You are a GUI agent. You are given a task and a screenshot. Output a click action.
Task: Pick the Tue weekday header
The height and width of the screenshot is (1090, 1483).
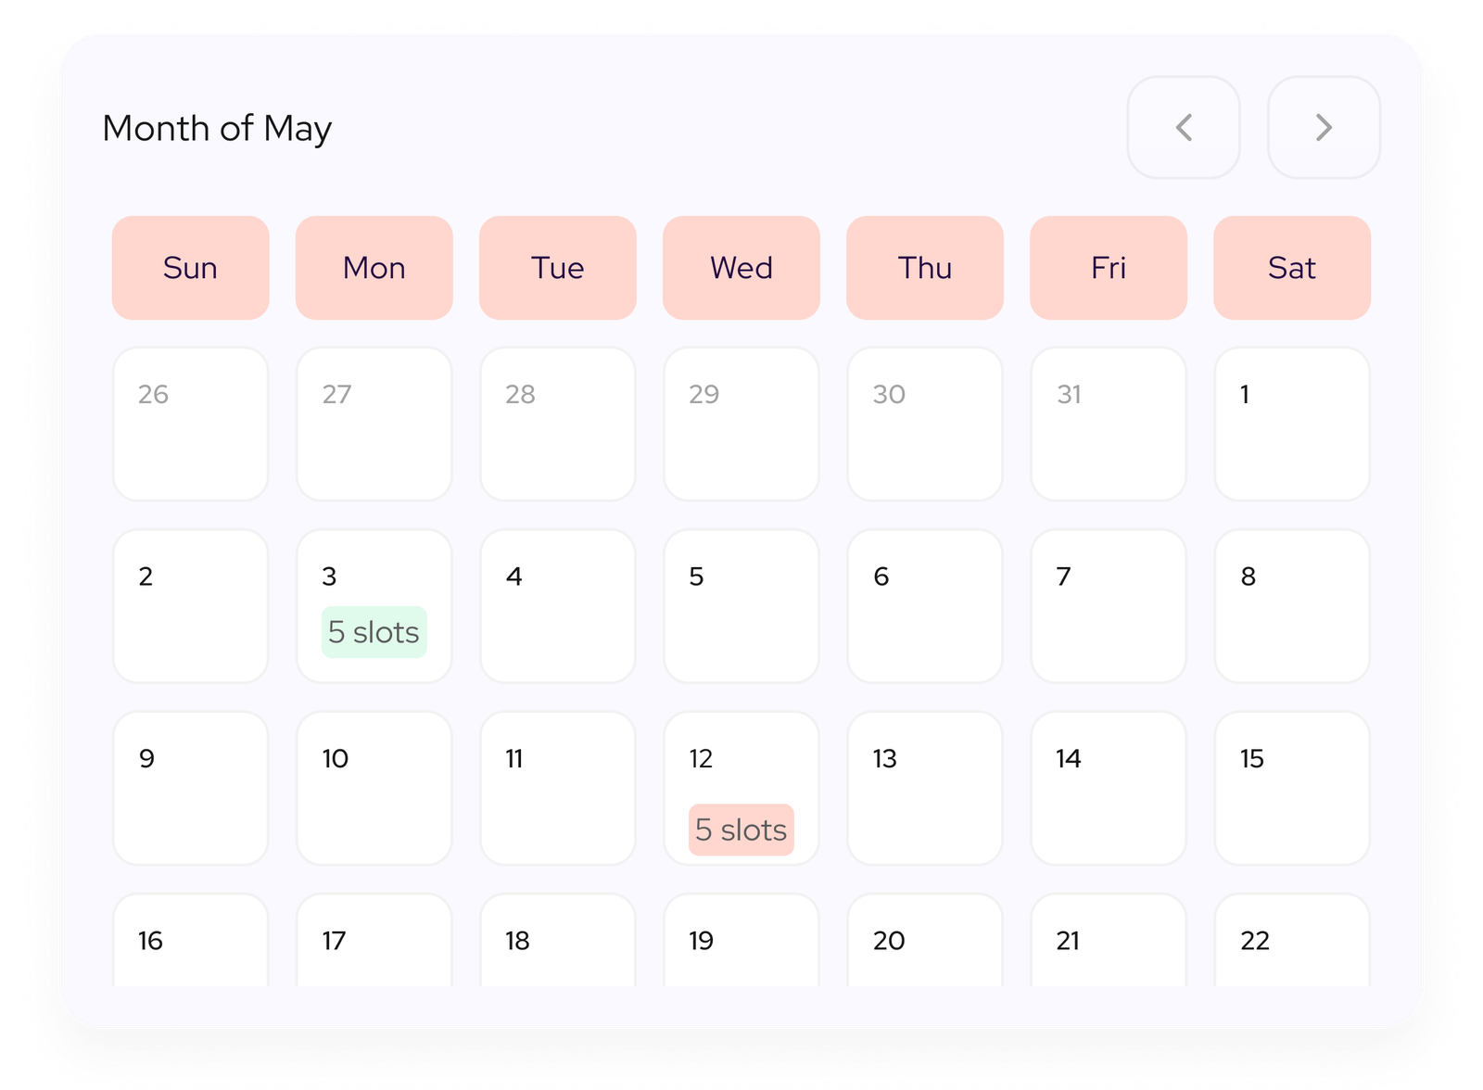click(557, 268)
